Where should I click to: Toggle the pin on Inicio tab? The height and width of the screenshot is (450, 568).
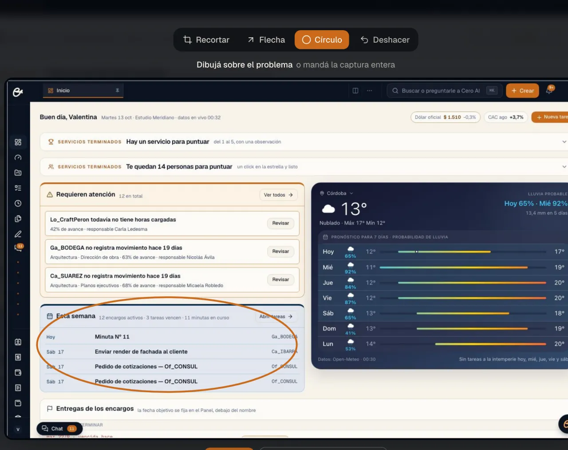point(118,90)
